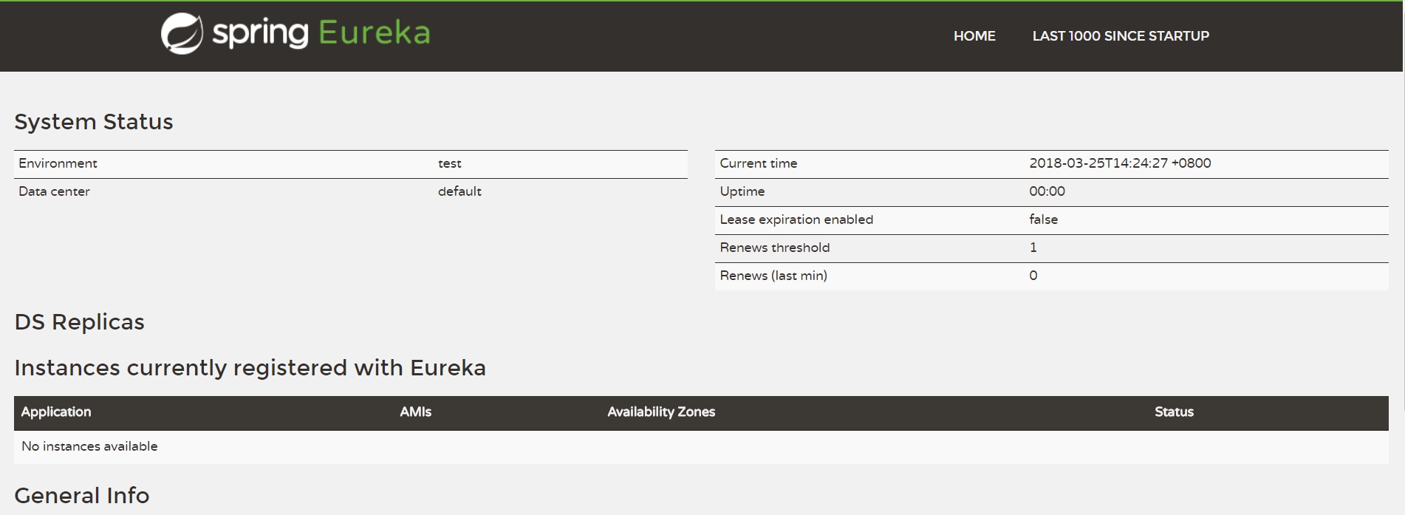This screenshot has height=515, width=1405.
Task: Select the Data center label
Action: point(54,191)
